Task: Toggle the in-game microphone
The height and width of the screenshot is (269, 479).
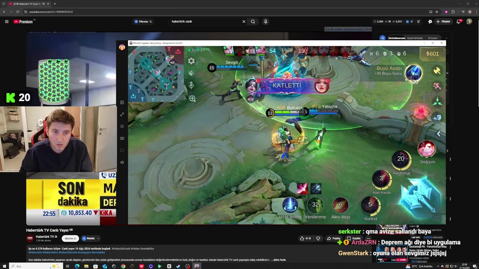Action: coord(191,85)
